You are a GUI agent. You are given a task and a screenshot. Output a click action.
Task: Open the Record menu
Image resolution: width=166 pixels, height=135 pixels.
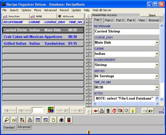tap(64, 10)
